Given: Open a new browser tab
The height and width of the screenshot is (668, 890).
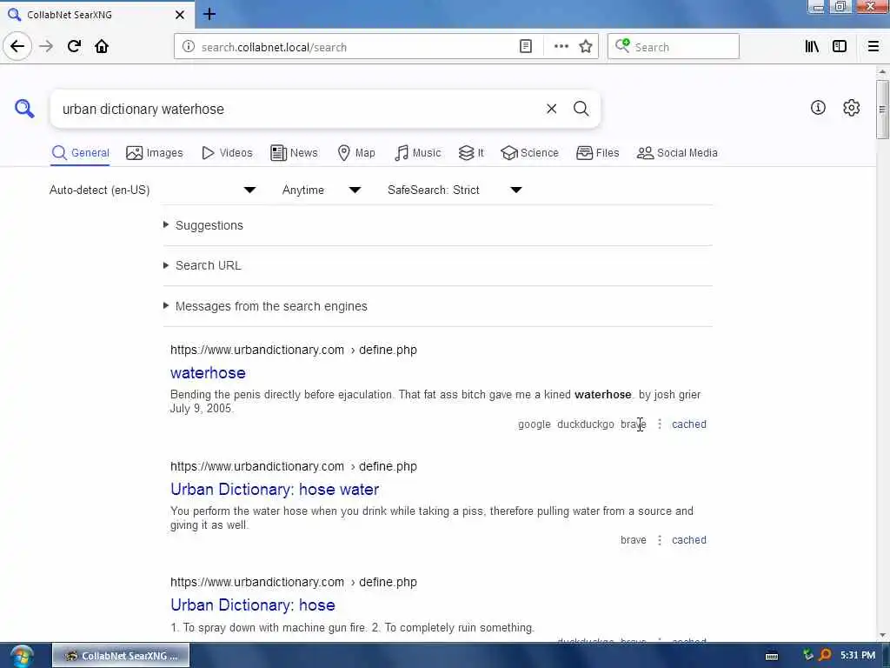Looking at the screenshot, I should pos(209,14).
